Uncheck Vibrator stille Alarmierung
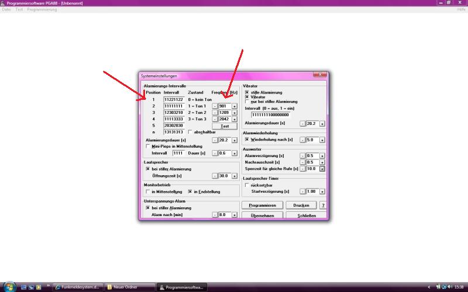468x292 pixels. point(247,92)
